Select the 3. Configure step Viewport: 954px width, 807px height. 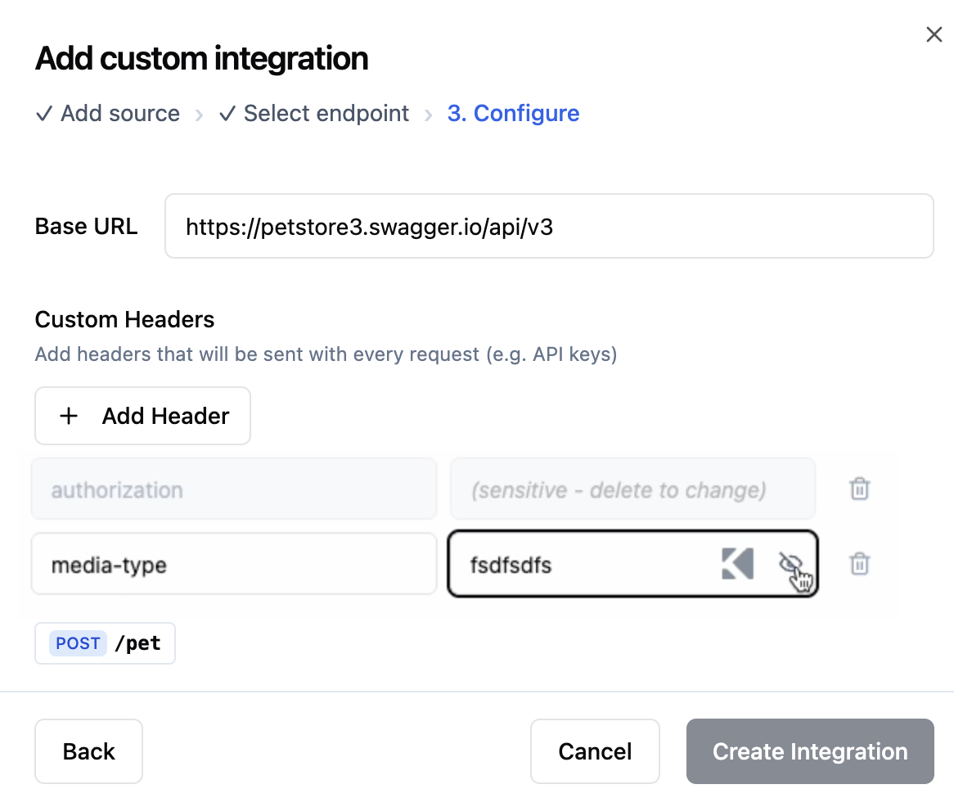[513, 114]
